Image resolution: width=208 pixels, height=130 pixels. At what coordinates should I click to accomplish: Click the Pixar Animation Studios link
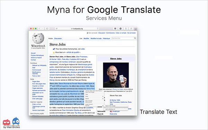click(71, 110)
